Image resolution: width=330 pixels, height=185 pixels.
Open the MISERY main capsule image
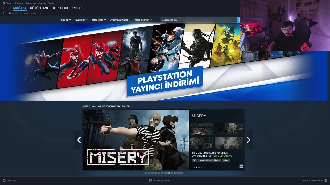pyautogui.click(x=136, y=140)
